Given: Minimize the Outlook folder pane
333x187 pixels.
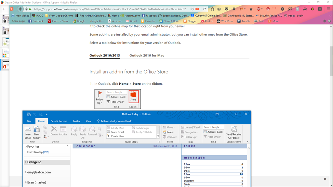Looking at the screenshot, I should (68, 146).
